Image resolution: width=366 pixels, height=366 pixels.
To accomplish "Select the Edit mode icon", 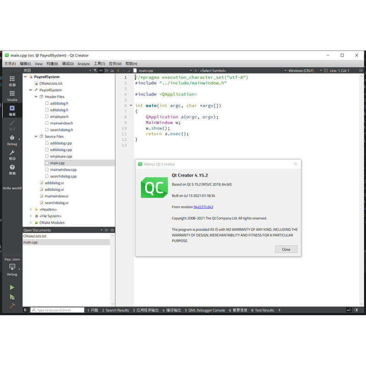I will pos(12,108).
